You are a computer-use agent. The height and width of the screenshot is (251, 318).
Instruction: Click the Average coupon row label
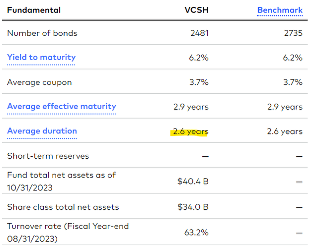[39, 82]
